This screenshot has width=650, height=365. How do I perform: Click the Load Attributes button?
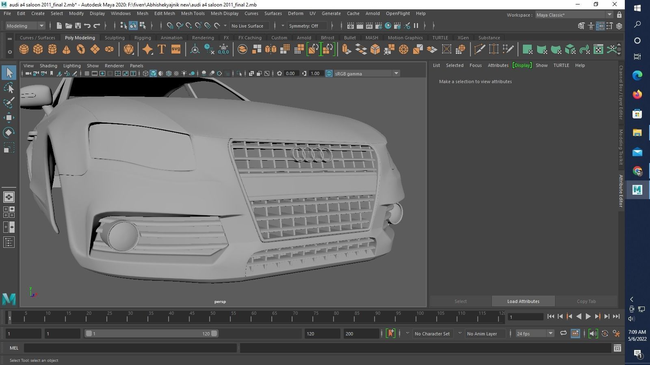click(x=523, y=301)
